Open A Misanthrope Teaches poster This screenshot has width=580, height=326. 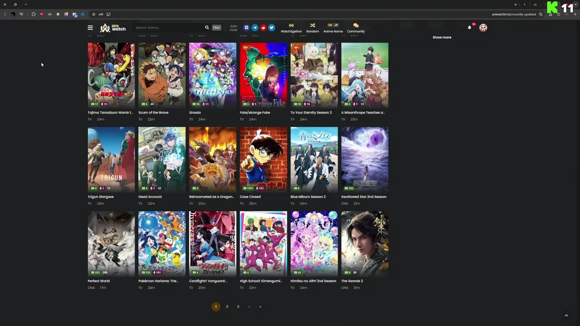coord(365,75)
